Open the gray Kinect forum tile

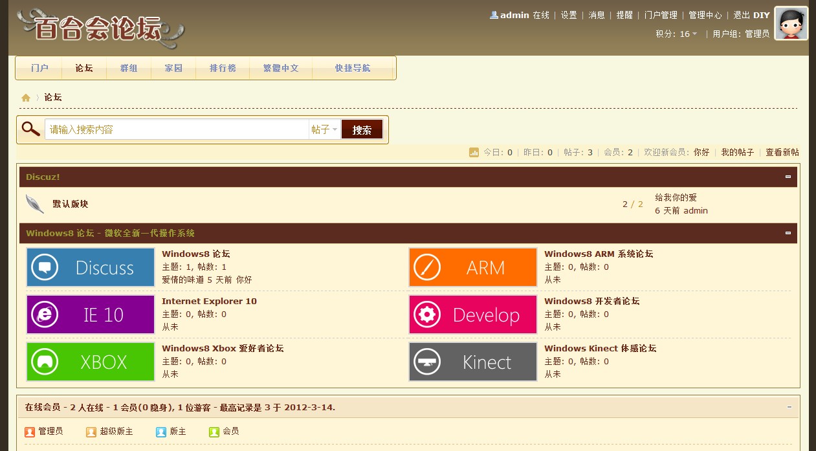point(473,362)
